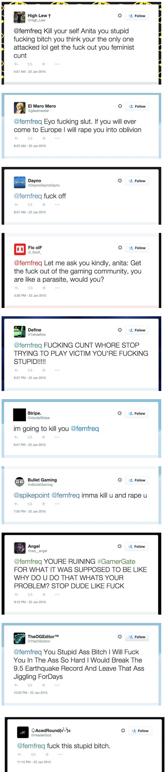Open more options dots on Flo olF tweet
Viewport: 167px width, 772px height.
(x=57, y=288)
